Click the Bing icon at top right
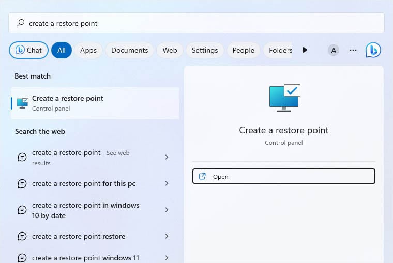The height and width of the screenshot is (263, 393). point(373,50)
